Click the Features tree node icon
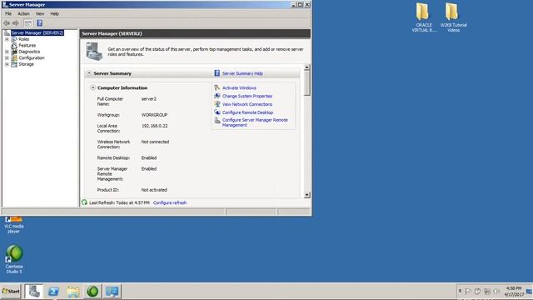Image resolution: width=533 pixels, height=300 pixels. click(14, 46)
